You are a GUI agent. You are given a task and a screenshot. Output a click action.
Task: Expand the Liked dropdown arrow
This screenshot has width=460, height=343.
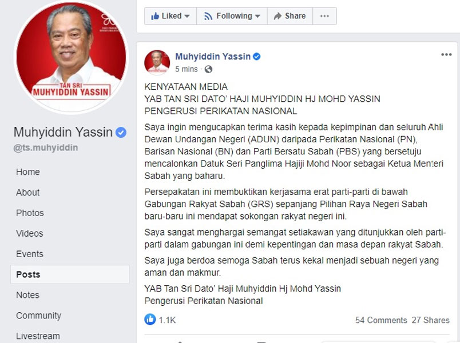coord(187,16)
